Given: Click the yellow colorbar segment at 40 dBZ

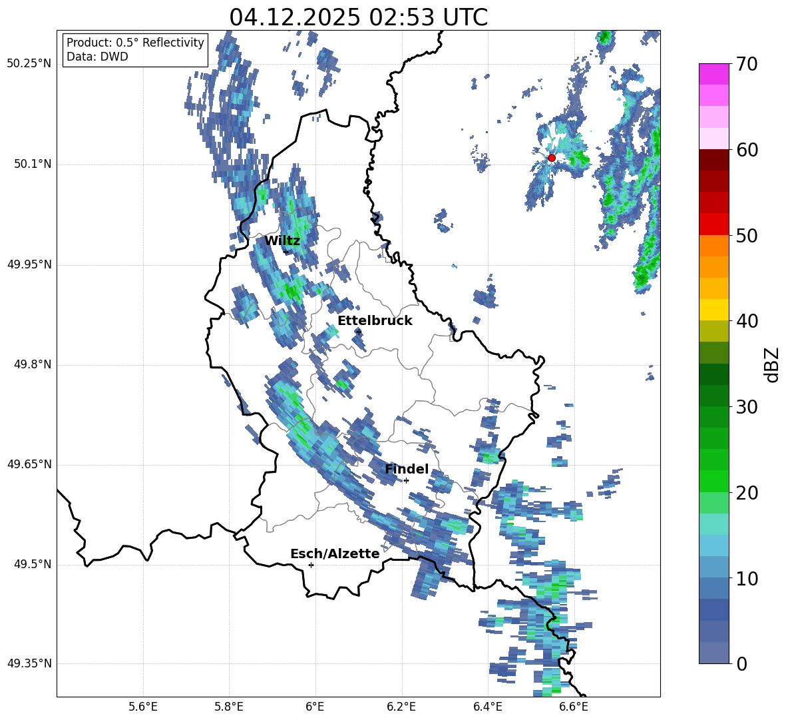Looking at the screenshot, I should (x=713, y=310).
